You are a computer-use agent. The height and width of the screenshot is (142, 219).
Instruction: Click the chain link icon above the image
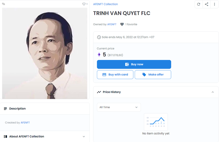pyautogui.click(x=4, y=4)
